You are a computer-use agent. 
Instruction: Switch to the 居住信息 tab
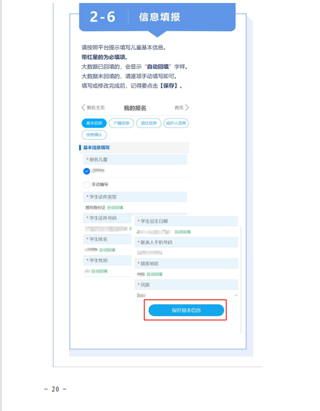click(149, 123)
